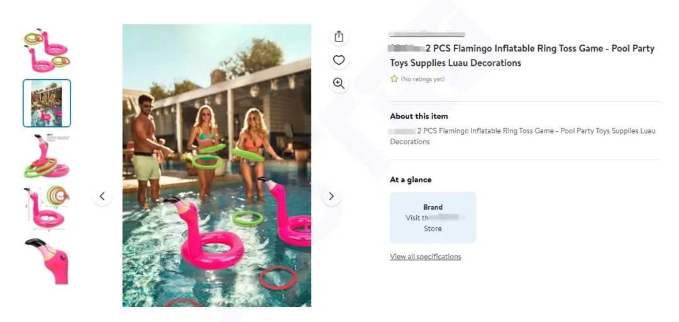This screenshot has height=322, width=679.
Task: Click the large pool party product image
Action: pyautogui.click(x=216, y=166)
